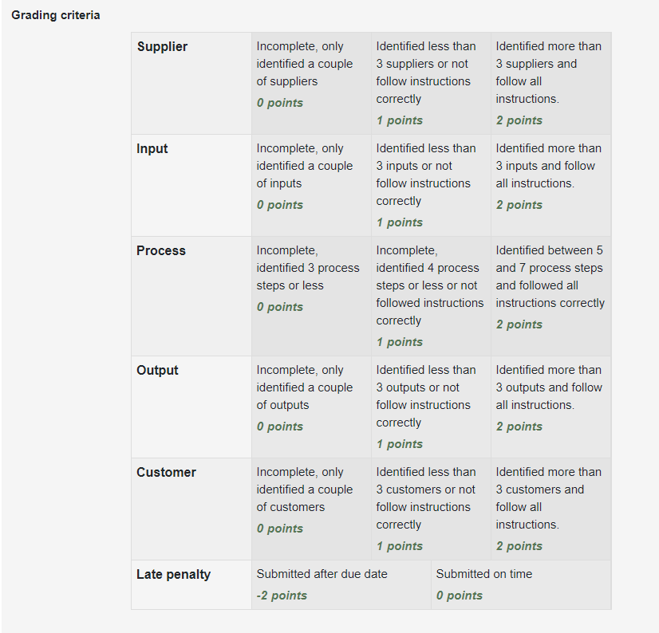Choose Output level 'Identified more than 3 outputs'

click(x=551, y=407)
